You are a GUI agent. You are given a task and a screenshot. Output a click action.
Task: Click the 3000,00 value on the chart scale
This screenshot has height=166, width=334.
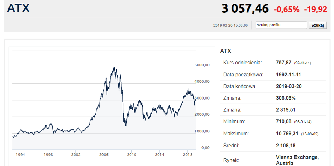(x=202, y=98)
